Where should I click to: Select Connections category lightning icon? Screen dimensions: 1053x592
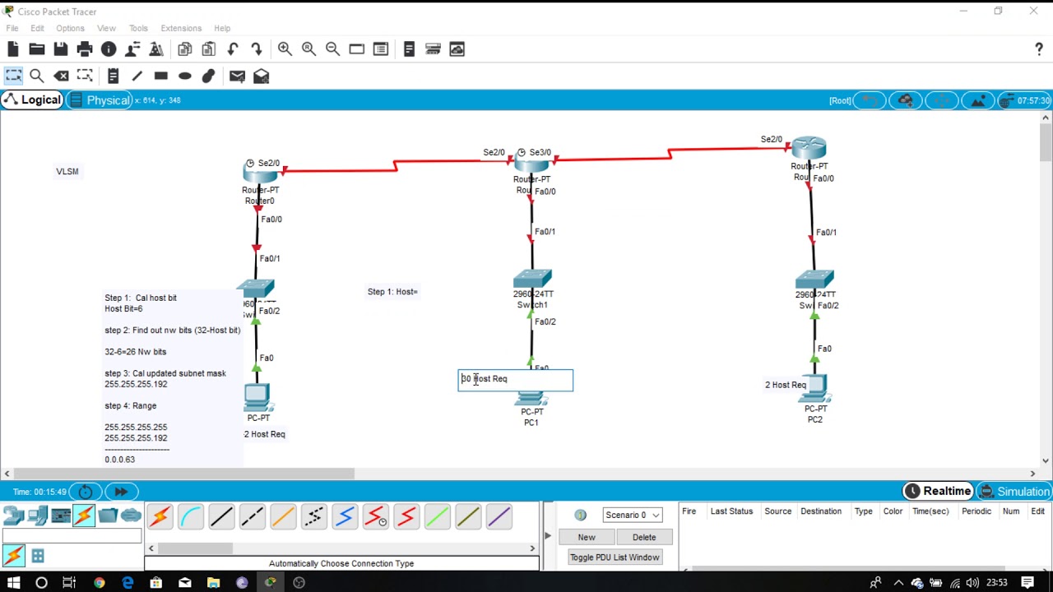click(x=84, y=516)
